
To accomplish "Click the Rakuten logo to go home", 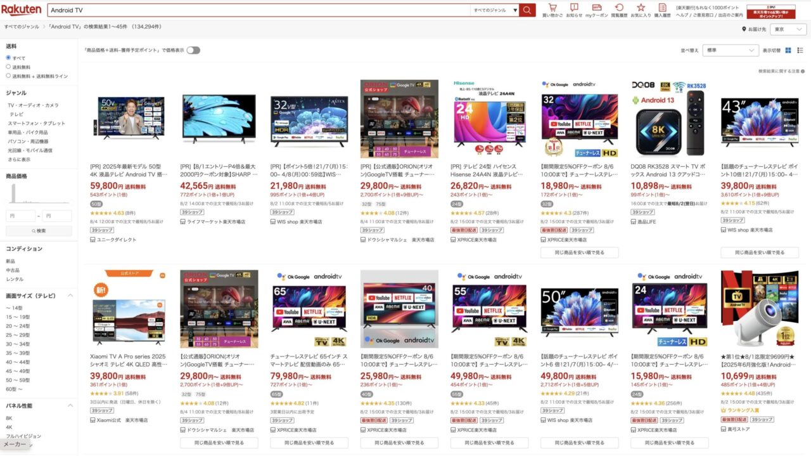I will (22, 10).
